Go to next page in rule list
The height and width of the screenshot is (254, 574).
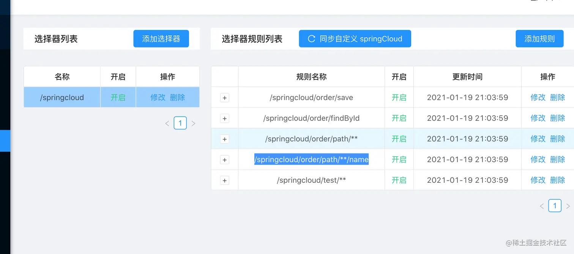568,206
